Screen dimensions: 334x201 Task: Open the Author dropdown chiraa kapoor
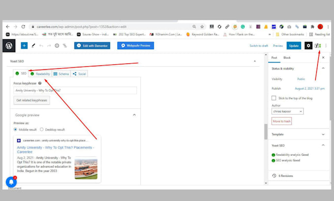coord(287,111)
